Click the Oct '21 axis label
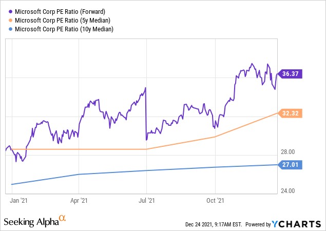Screen dimensions: 326x231 [216, 201]
